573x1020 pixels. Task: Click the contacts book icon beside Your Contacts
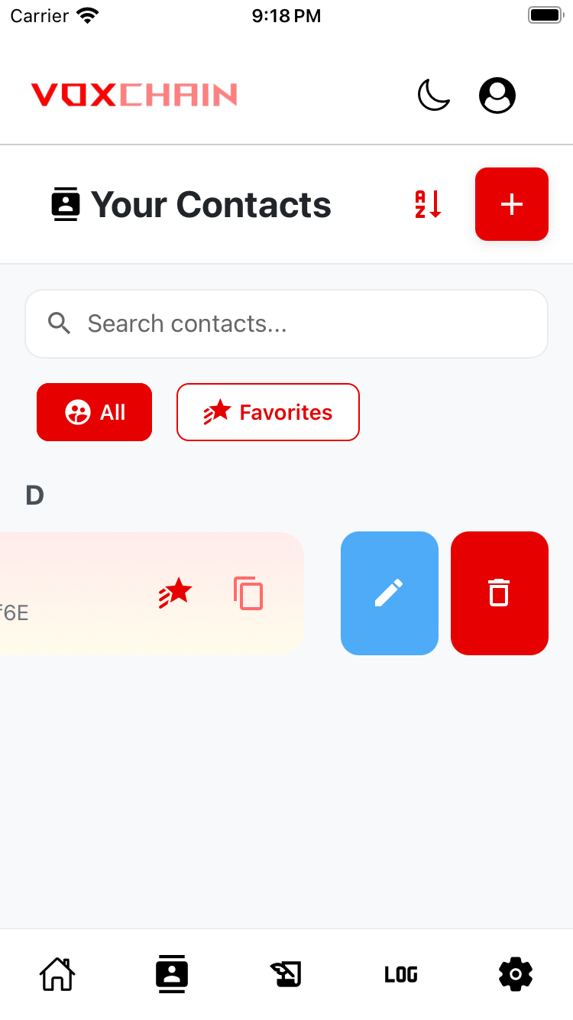click(x=66, y=205)
